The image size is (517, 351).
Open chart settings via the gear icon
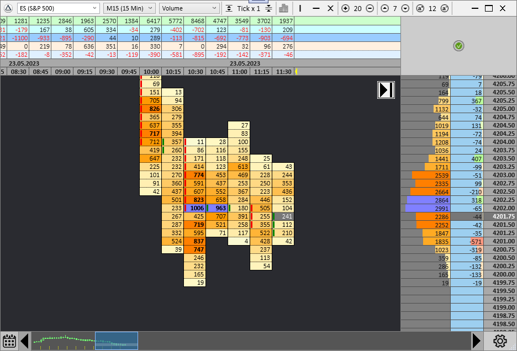[x=500, y=341]
